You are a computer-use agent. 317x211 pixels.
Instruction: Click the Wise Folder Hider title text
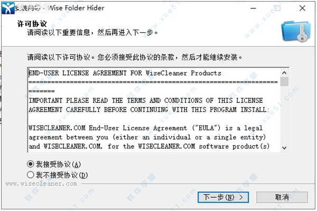tap(76, 8)
